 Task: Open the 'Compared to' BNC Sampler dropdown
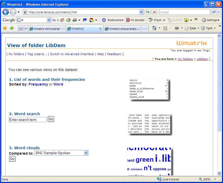[86, 153]
